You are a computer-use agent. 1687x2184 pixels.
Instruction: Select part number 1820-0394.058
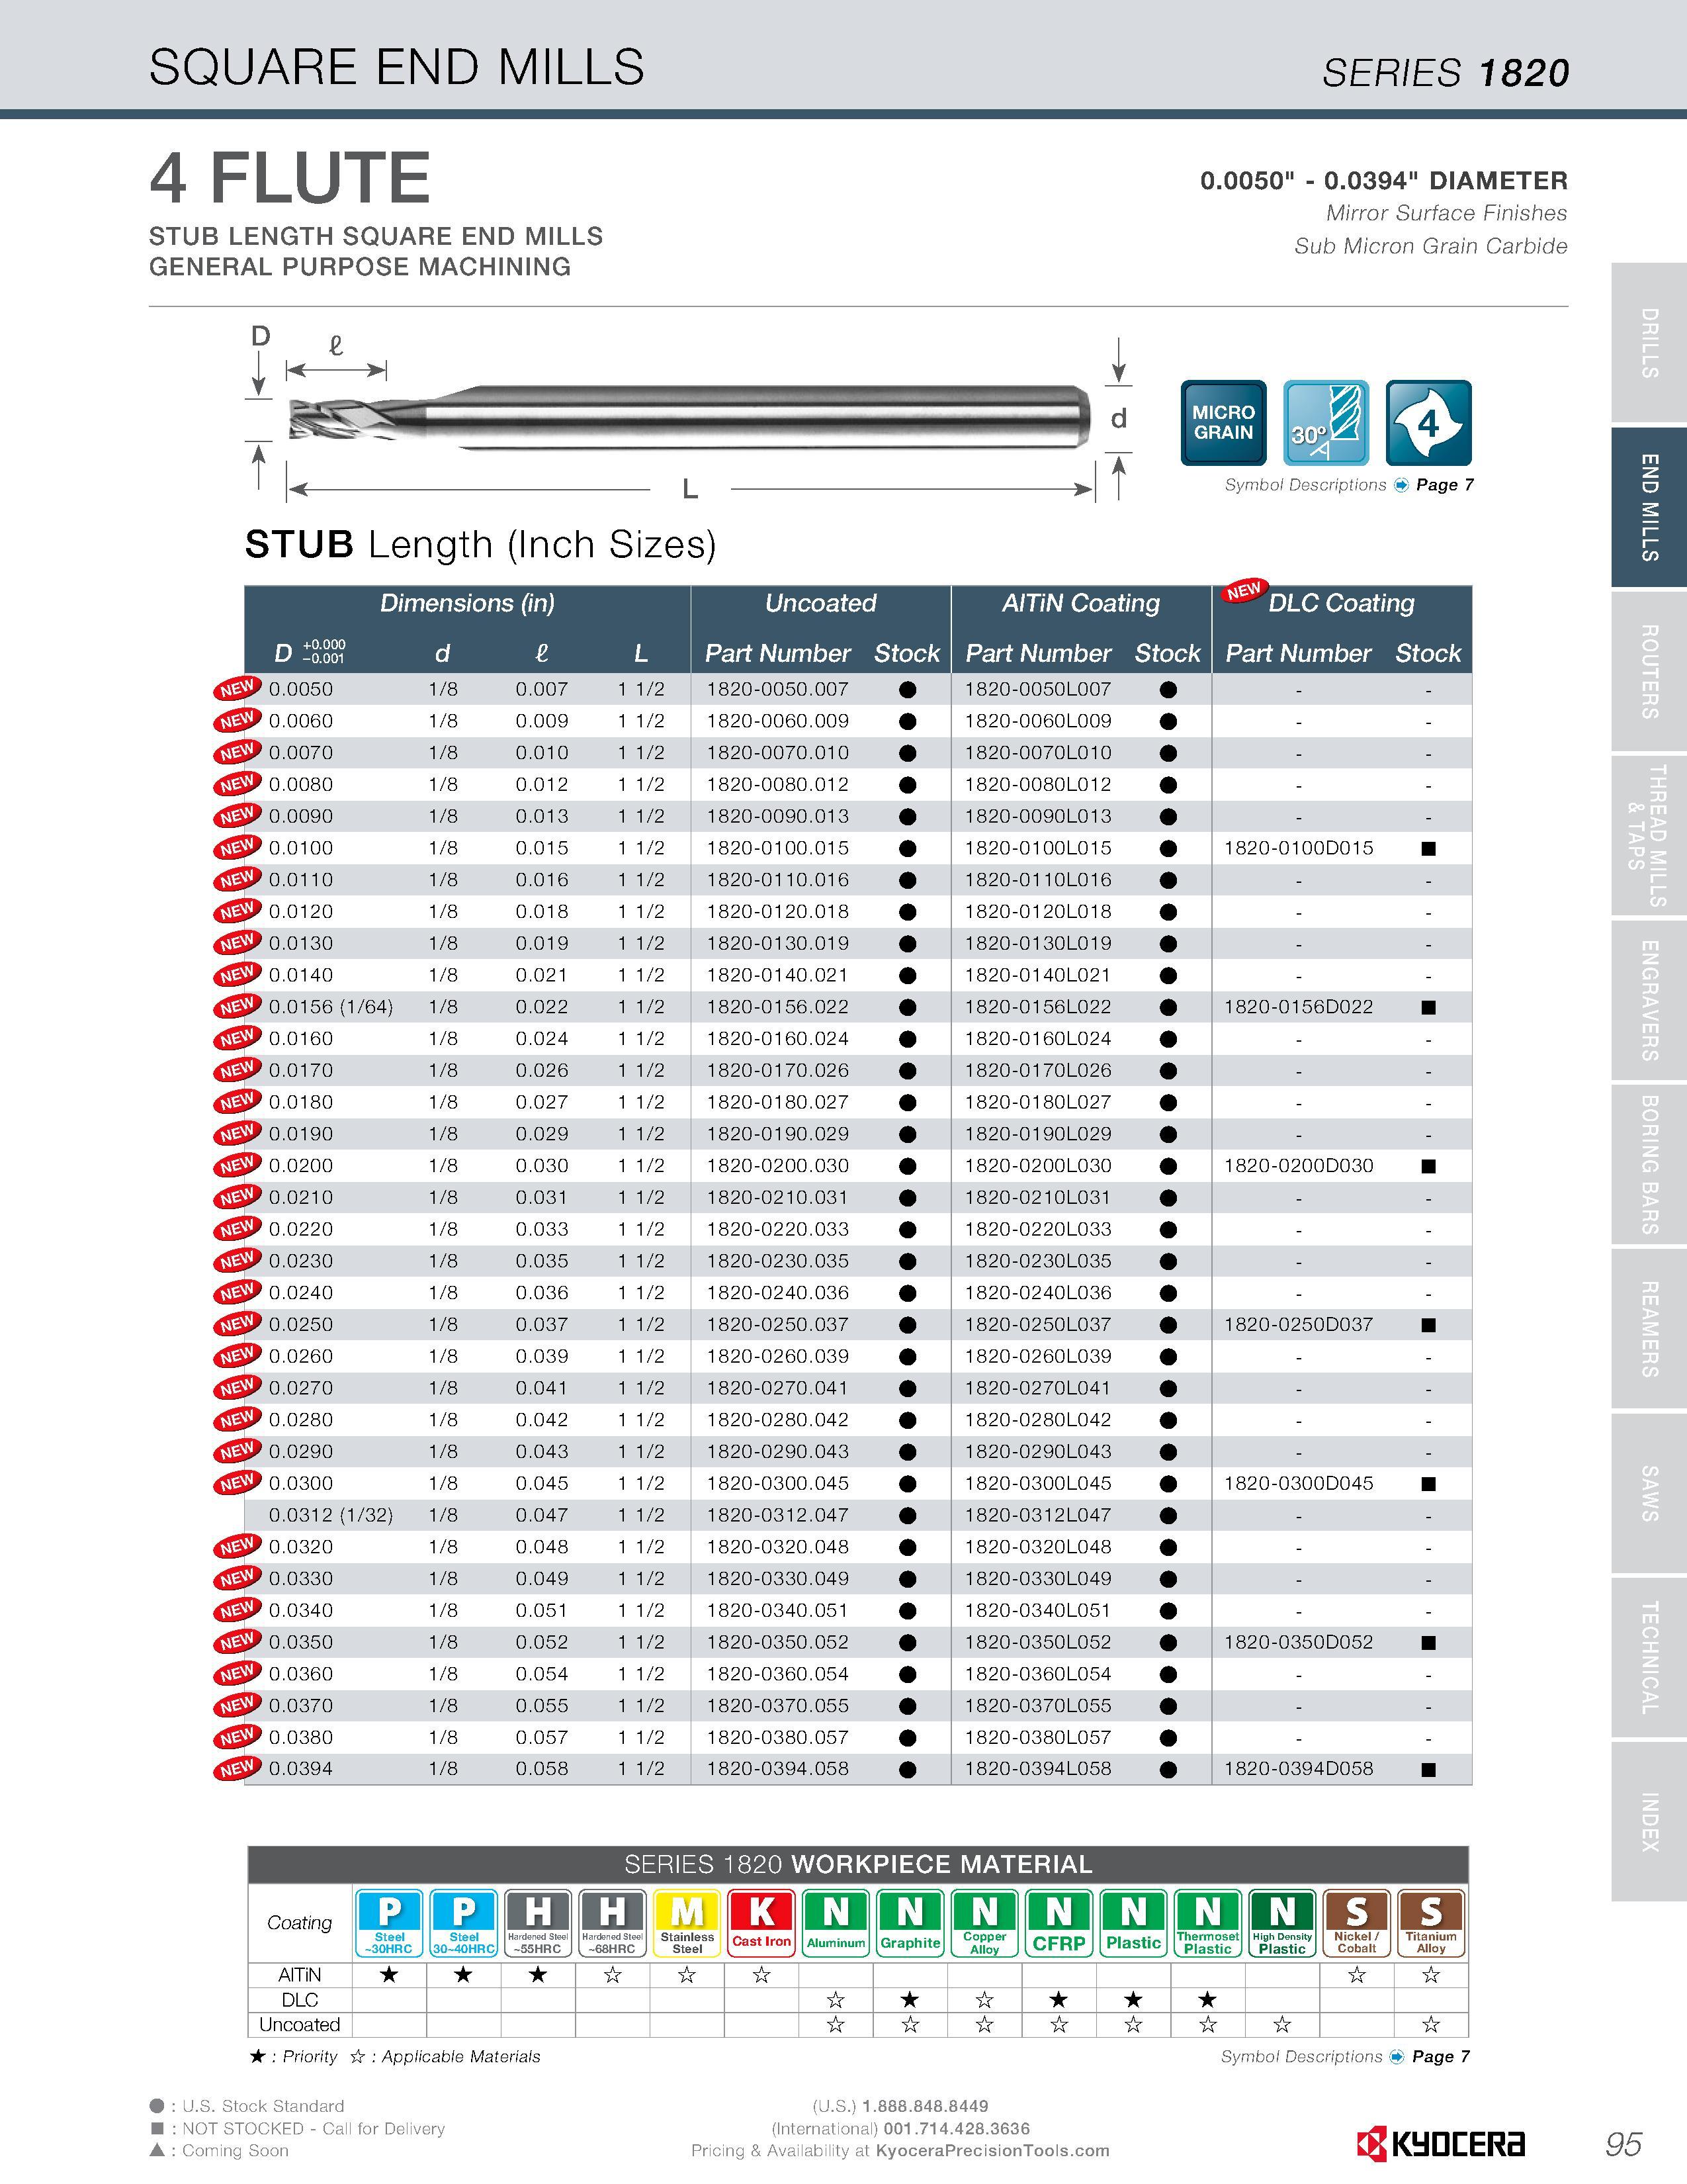(777, 1769)
